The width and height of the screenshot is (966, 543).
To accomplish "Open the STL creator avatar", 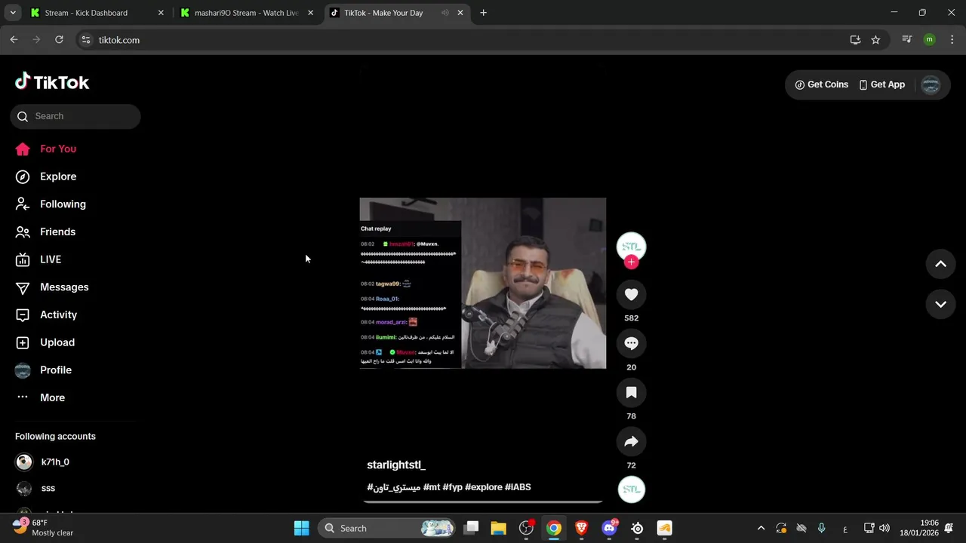I will [x=632, y=247].
